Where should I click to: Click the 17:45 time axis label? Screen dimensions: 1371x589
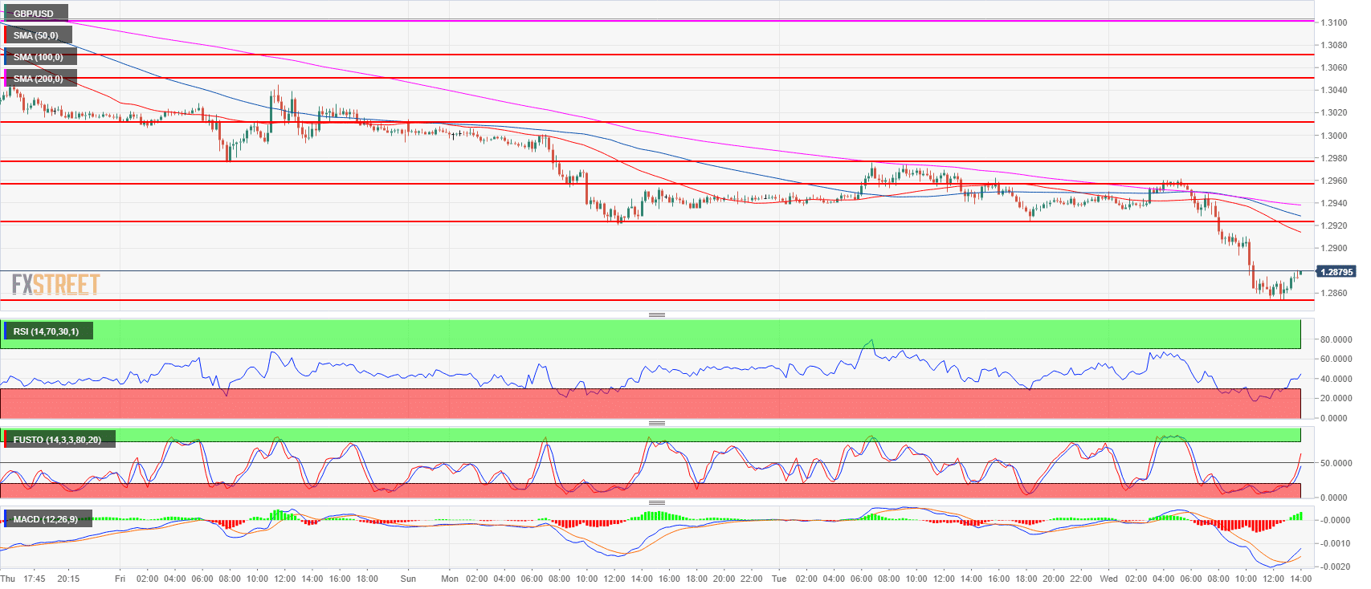coord(35,579)
